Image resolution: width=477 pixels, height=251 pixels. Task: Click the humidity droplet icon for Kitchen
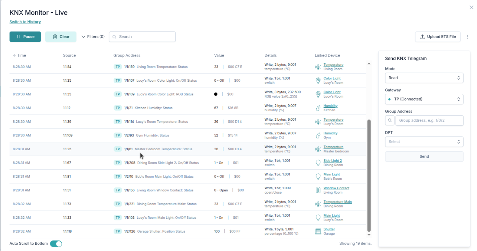pos(318,108)
